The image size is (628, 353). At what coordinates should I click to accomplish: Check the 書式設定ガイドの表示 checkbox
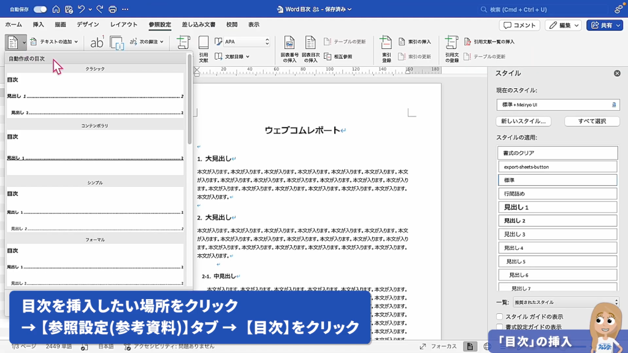pyautogui.click(x=500, y=327)
